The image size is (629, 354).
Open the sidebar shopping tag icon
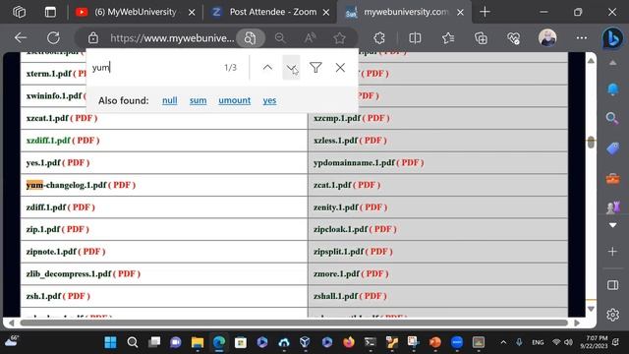[612, 148]
